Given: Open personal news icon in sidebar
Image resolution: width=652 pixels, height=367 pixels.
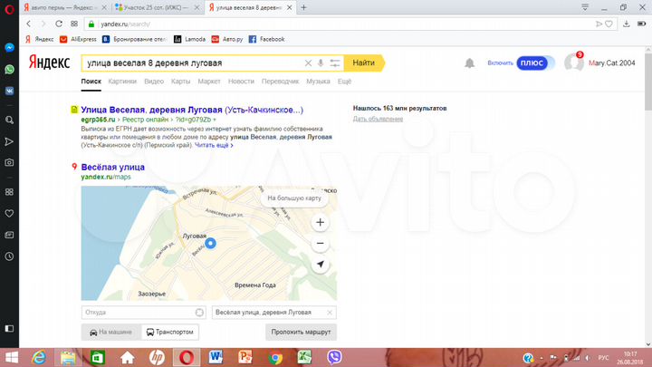Looking at the screenshot, I should [9, 235].
